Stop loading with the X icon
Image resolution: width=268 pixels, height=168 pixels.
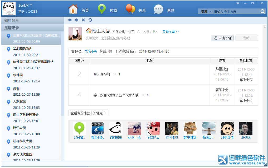(x=83, y=20)
